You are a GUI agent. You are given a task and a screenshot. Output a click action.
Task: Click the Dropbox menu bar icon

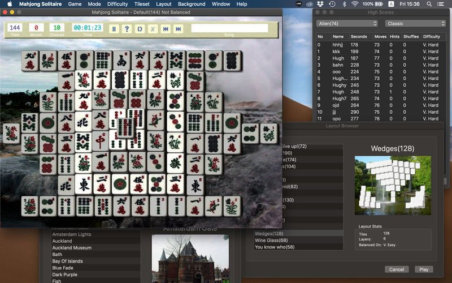tap(320, 4)
